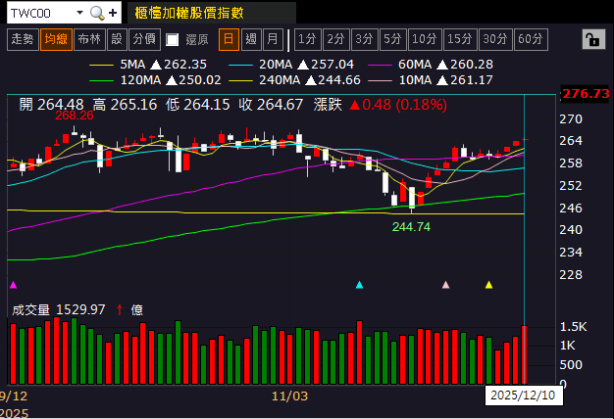The image size is (614, 419).
Task: Select the 3分 interval
Action: click(x=365, y=39)
